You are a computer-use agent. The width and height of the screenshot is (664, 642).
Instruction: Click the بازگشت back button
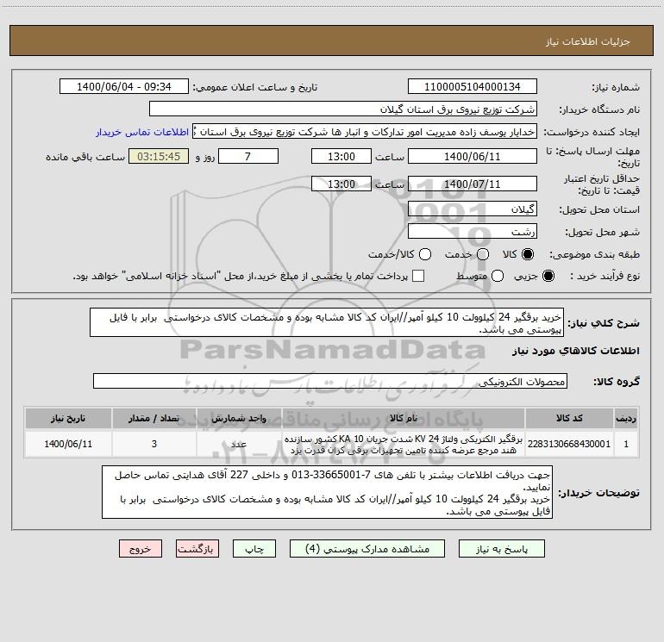point(197,549)
